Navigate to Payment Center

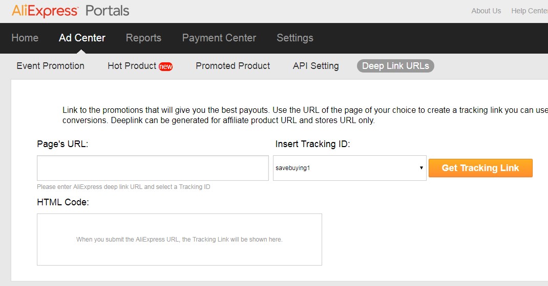[x=219, y=38]
